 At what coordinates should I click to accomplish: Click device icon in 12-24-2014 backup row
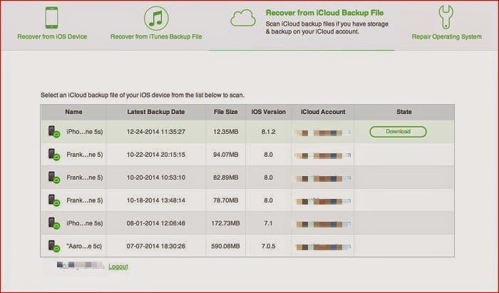(x=53, y=131)
